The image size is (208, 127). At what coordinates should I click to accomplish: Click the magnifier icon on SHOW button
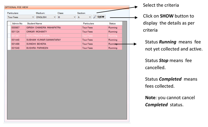[95, 17]
